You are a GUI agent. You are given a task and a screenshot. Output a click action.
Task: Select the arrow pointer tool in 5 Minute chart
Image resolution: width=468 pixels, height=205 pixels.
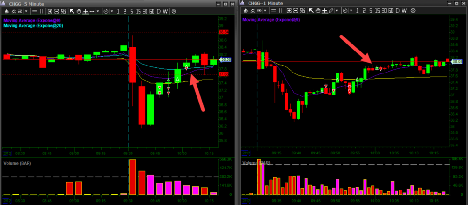click(x=72, y=11)
